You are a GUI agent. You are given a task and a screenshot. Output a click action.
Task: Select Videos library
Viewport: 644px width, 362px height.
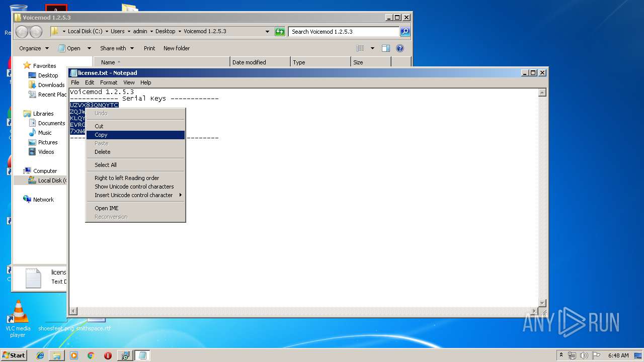point(46,152)
